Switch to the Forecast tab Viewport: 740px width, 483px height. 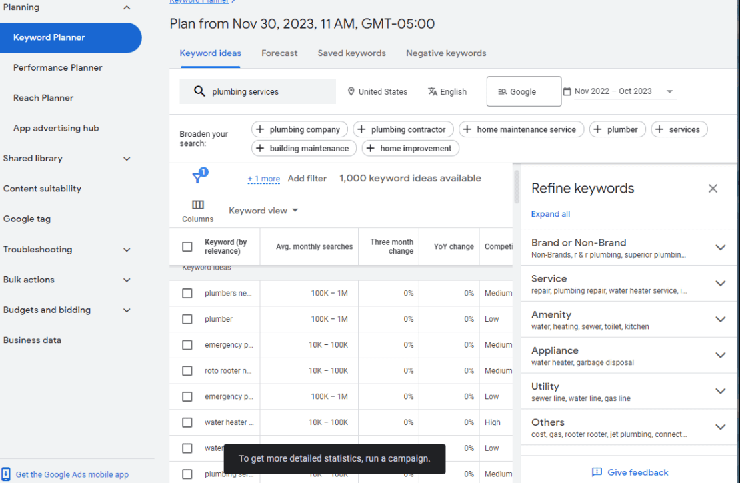tap(279, 53)
